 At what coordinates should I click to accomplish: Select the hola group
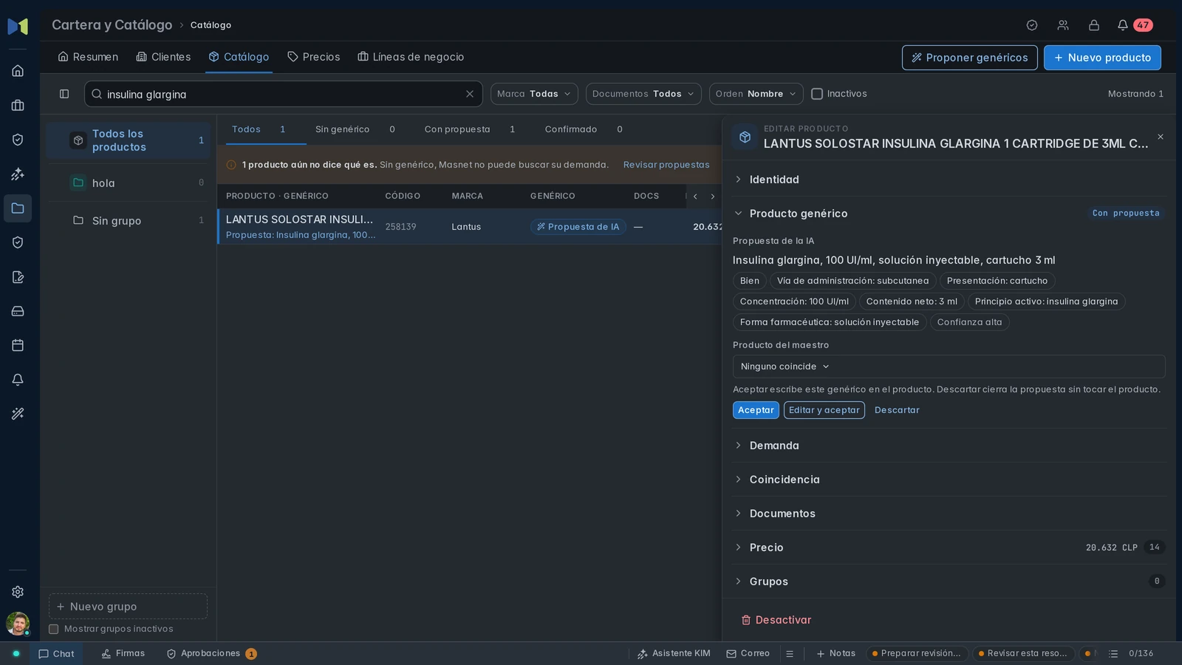[129, 183]
